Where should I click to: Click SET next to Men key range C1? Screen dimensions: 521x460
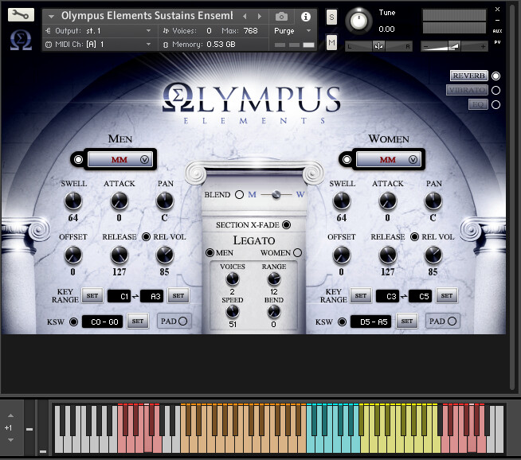92,296
